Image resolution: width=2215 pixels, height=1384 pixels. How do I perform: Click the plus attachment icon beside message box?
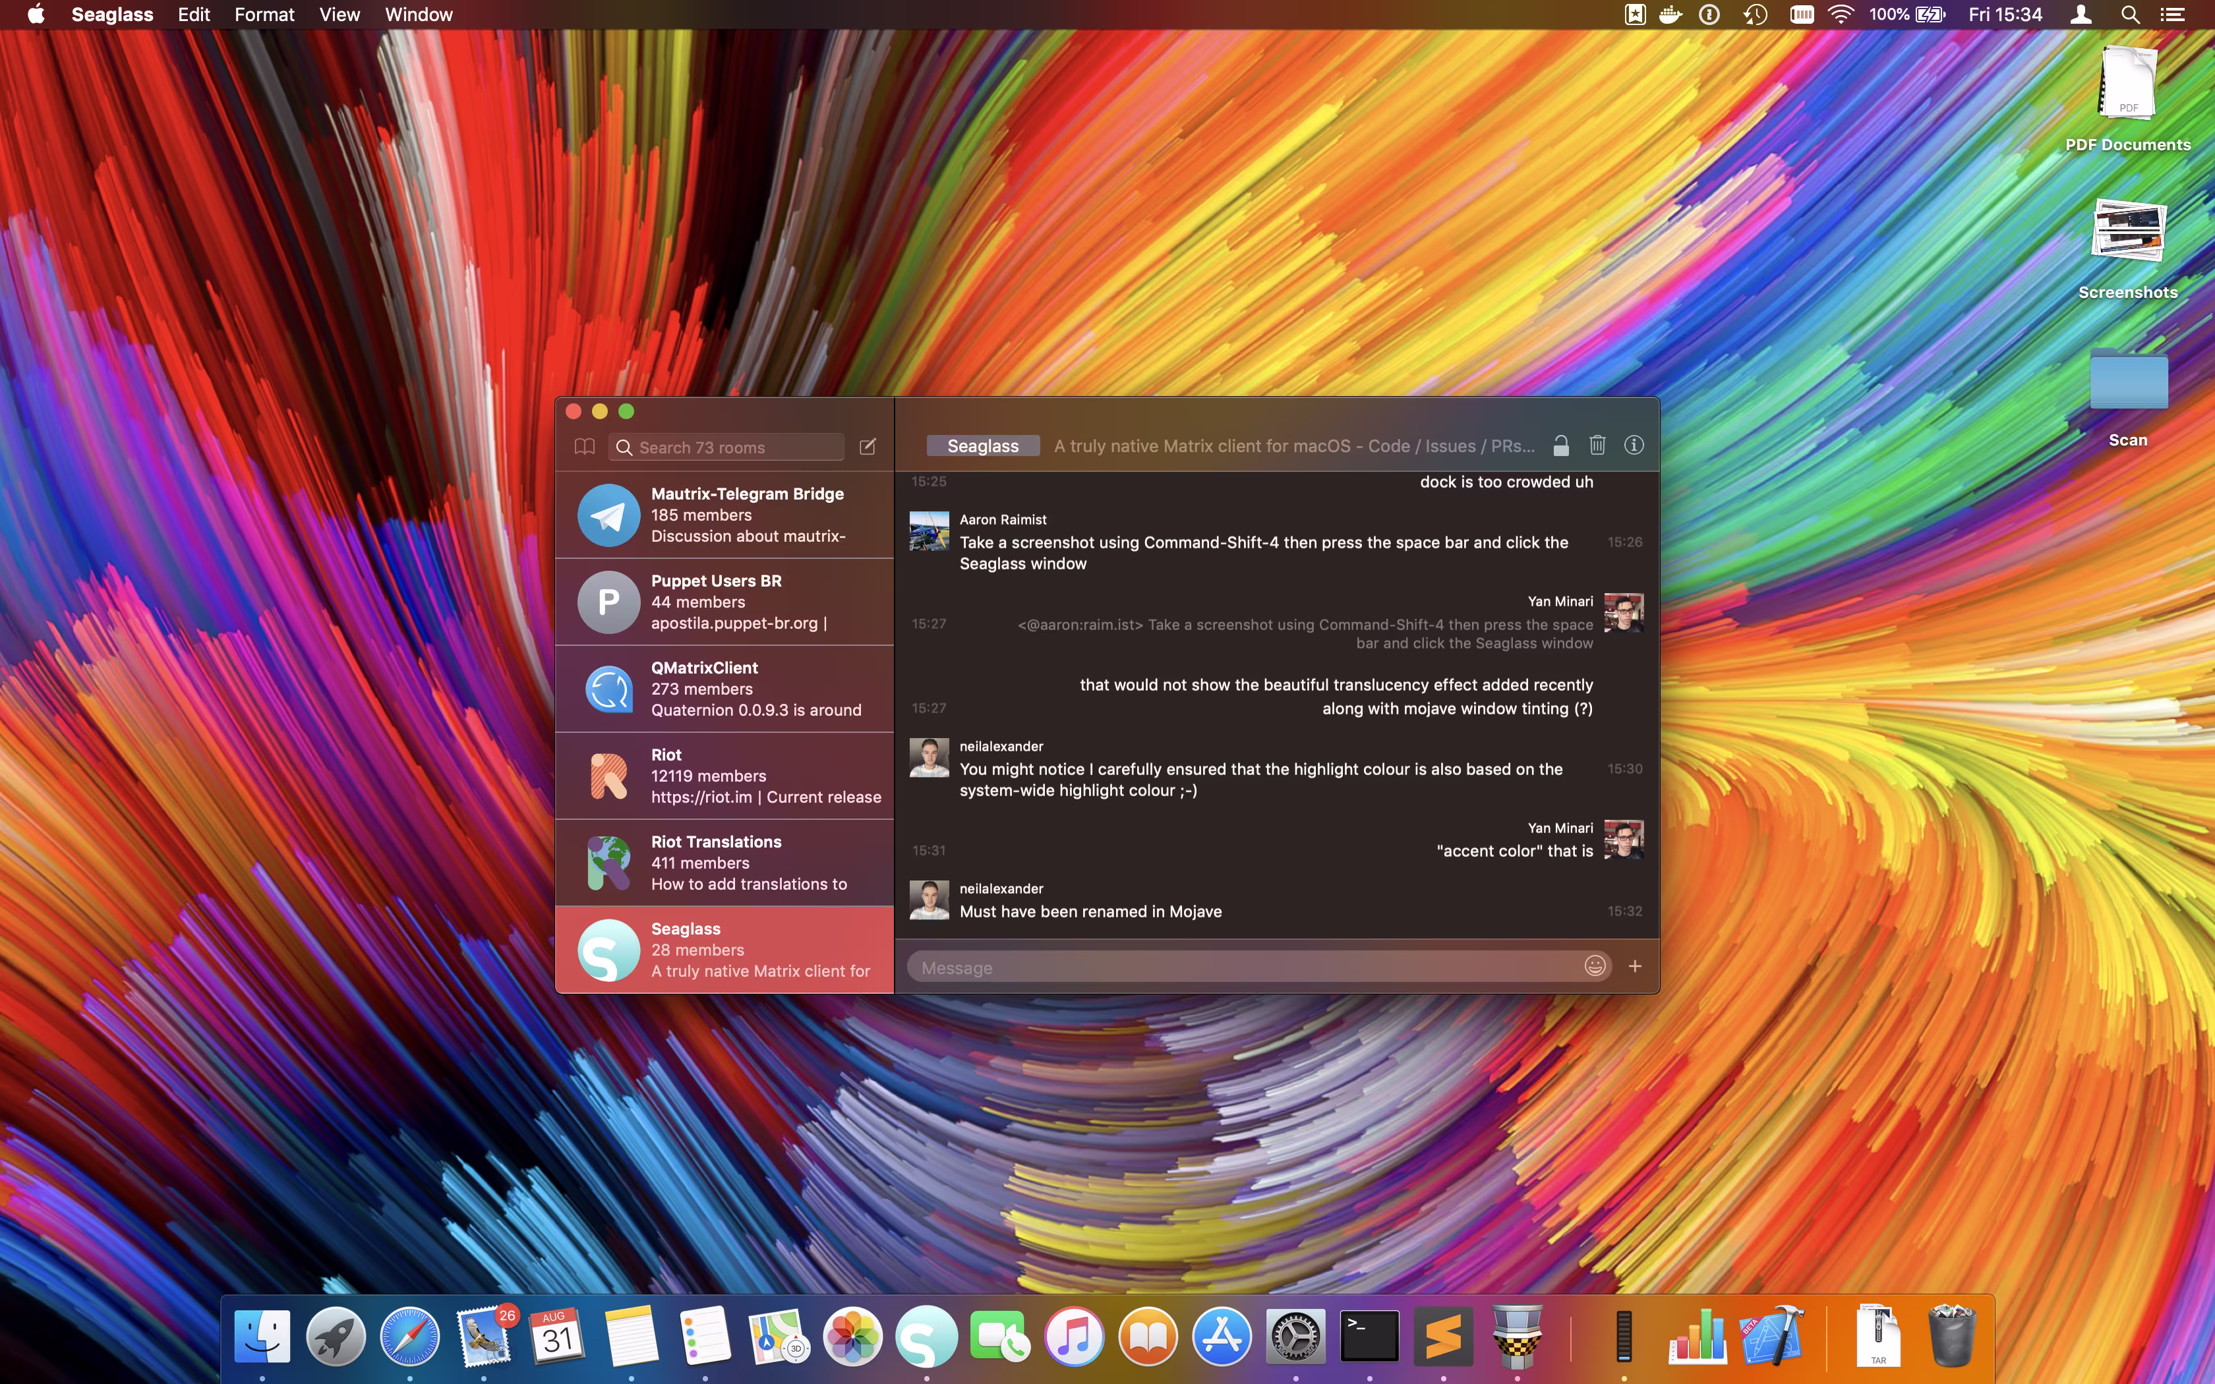point(1635,966)
